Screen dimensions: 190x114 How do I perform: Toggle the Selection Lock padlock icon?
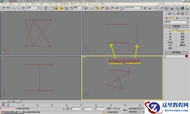pyautogui.click(x=64, y=108)
